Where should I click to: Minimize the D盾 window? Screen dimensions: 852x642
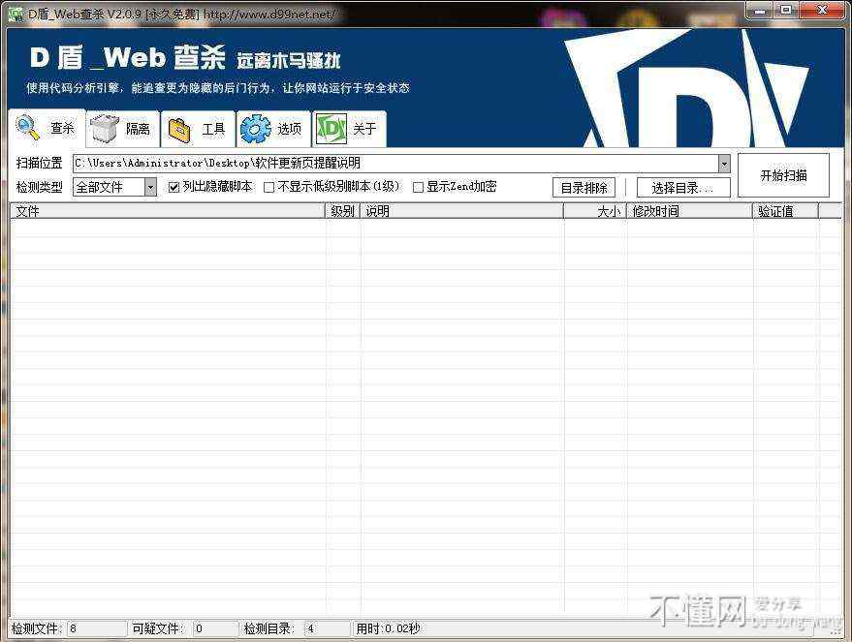click(760, 11)
